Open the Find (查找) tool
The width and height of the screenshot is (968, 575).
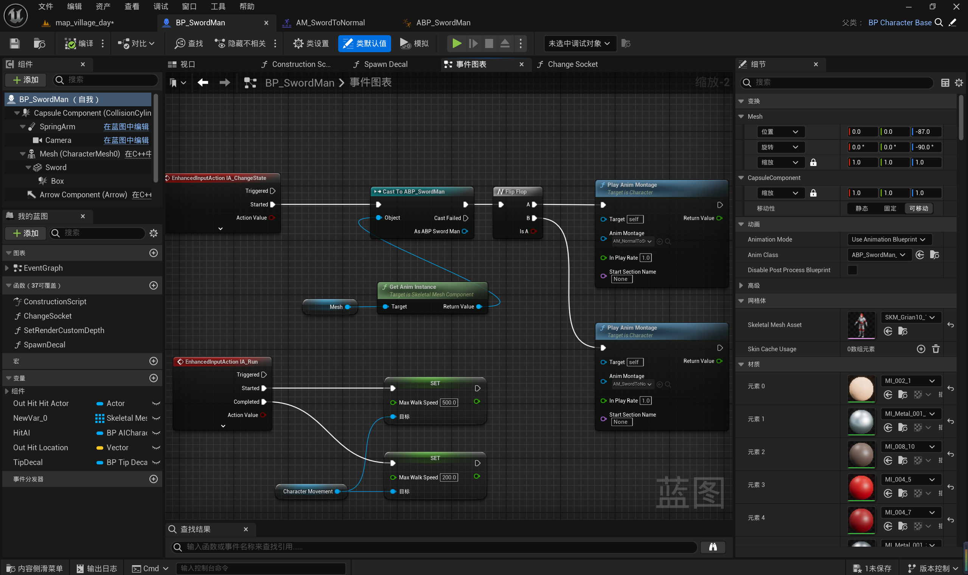(189, 43)
